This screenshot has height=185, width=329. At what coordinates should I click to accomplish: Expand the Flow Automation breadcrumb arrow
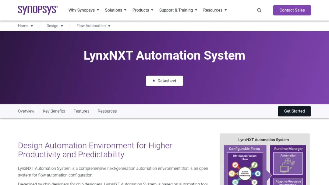pyautogui.click(x=109, y=26)
